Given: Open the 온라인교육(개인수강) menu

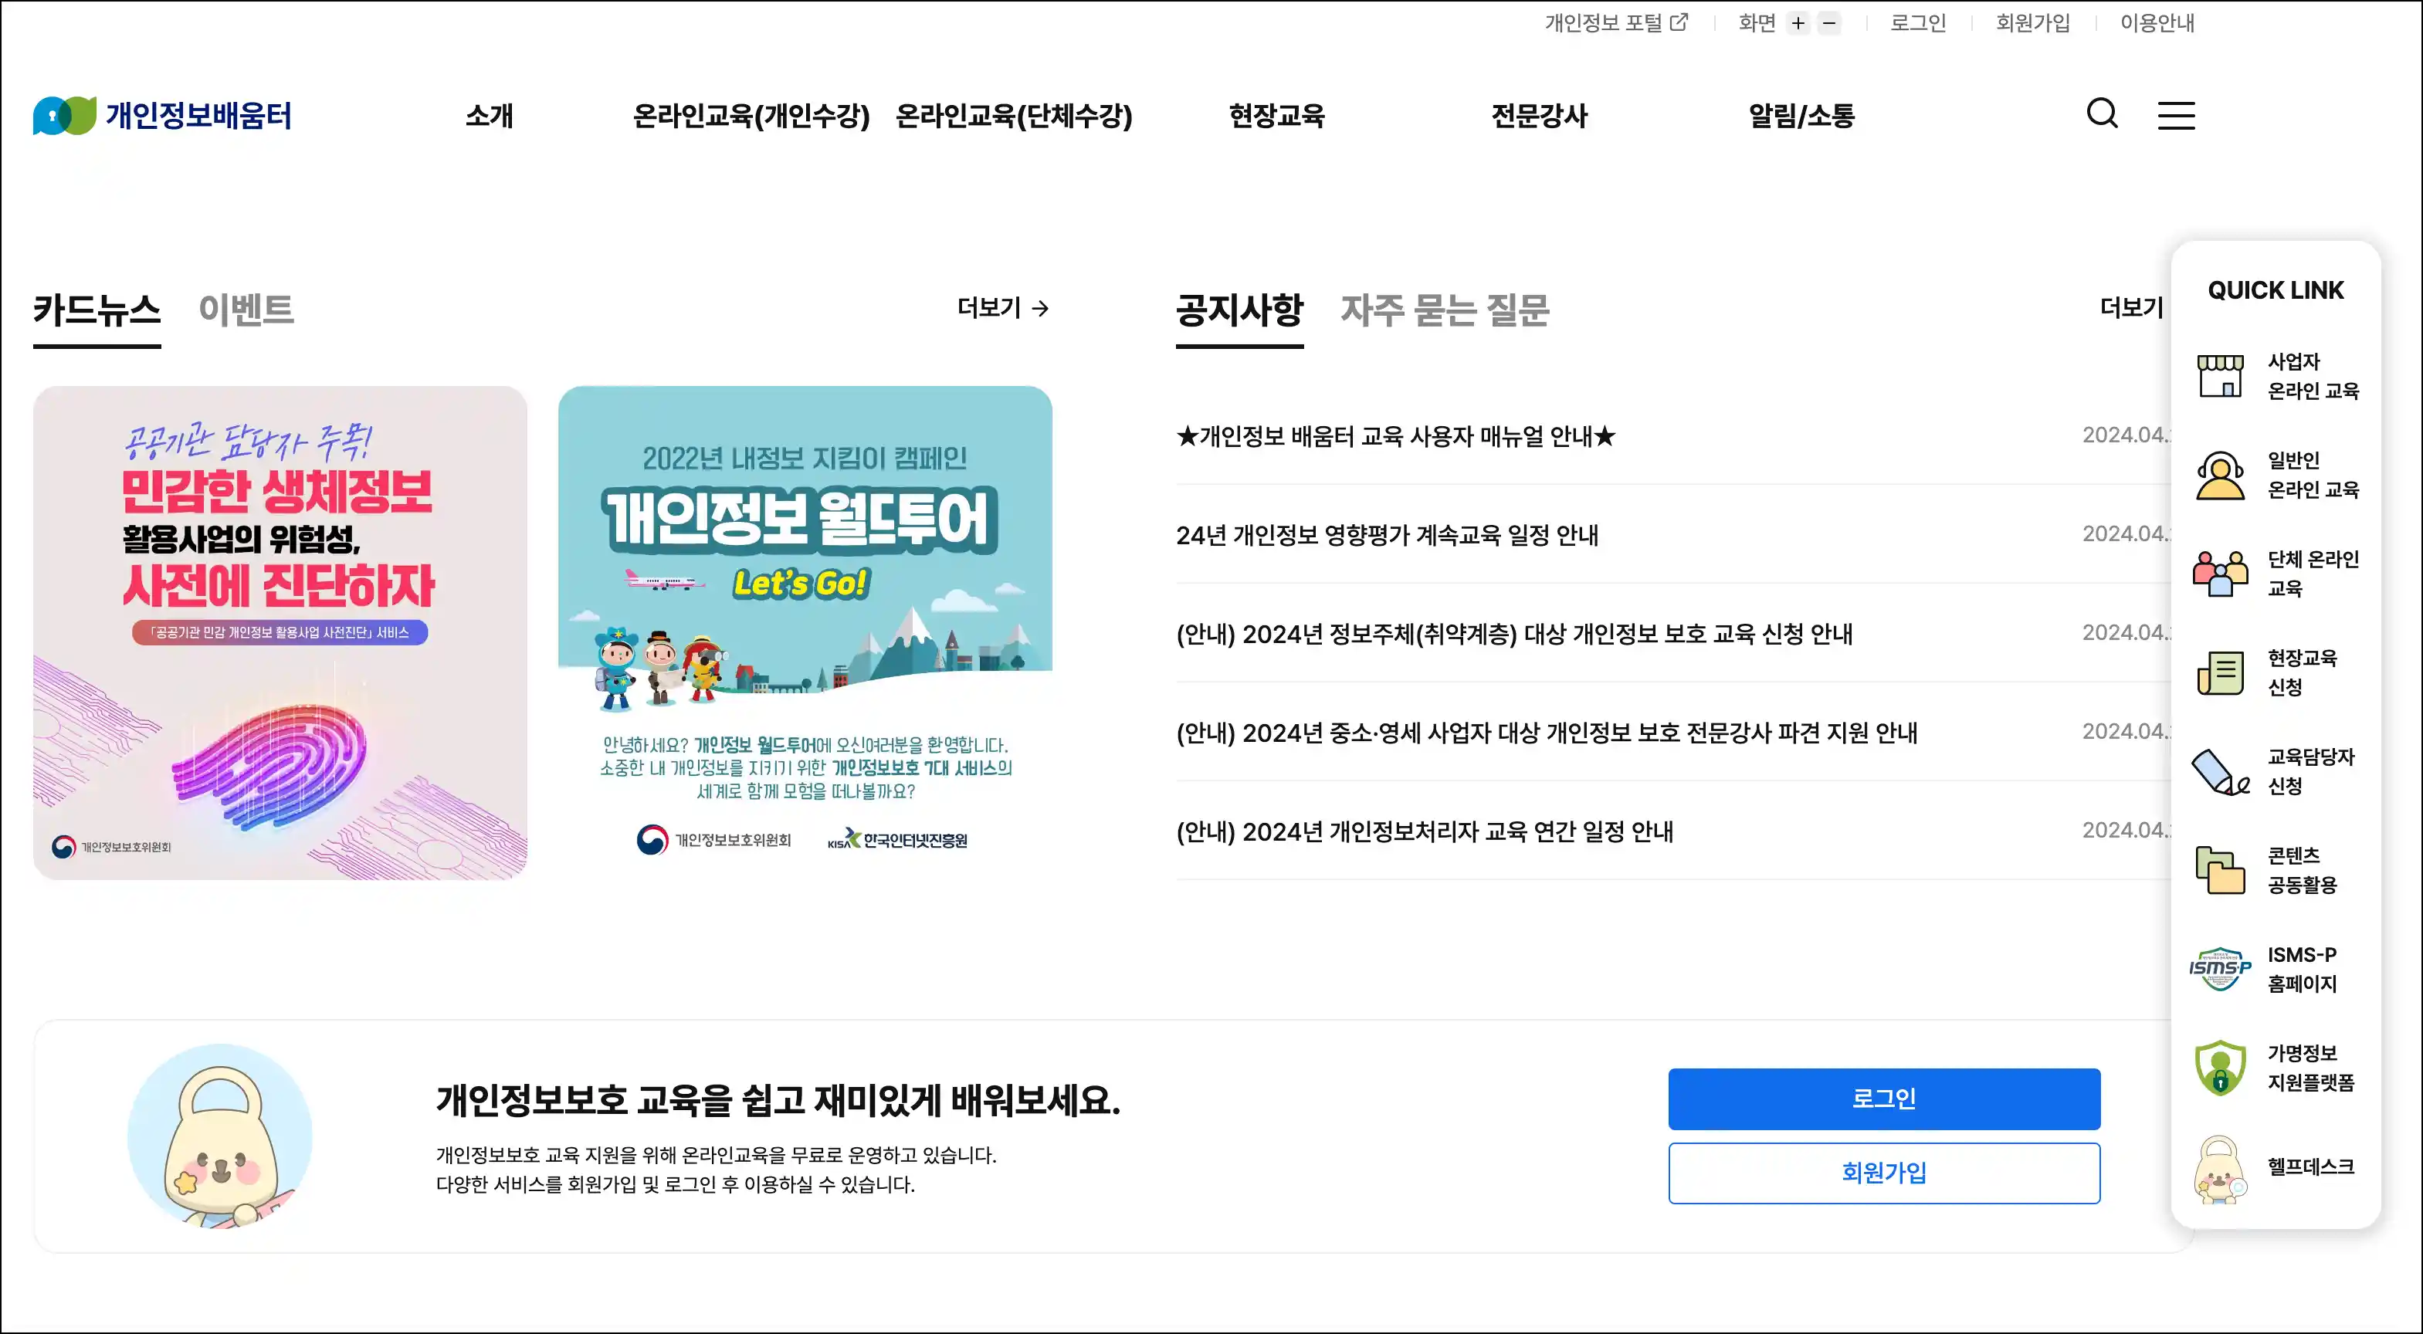Looking at the screenshot, I should click(751, 116).
